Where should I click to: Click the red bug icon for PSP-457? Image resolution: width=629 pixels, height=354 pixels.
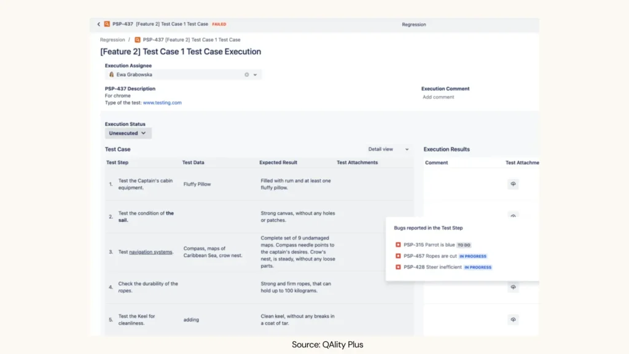[398, 256]
